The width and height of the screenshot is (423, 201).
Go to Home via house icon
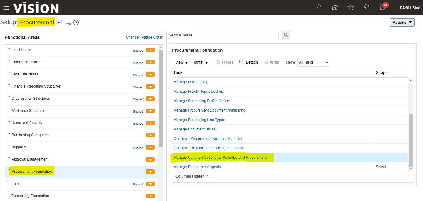click(x=335, y=7)
